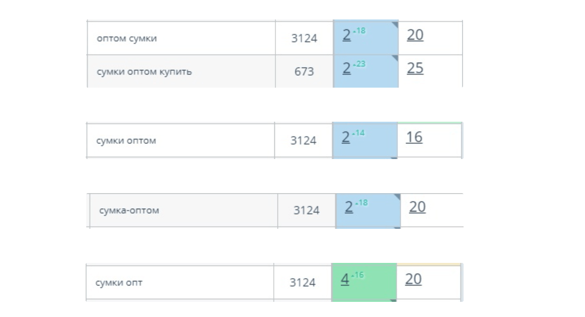The height and width of the screenshot is (317, 585).
Task: Click frequency 3124 in the сумки оптом row
Action: (303, 141)
